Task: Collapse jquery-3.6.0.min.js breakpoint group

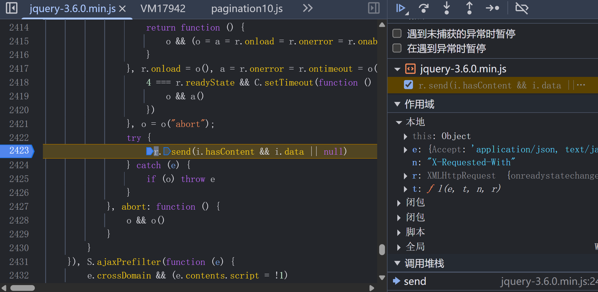Action: point(397,69)
